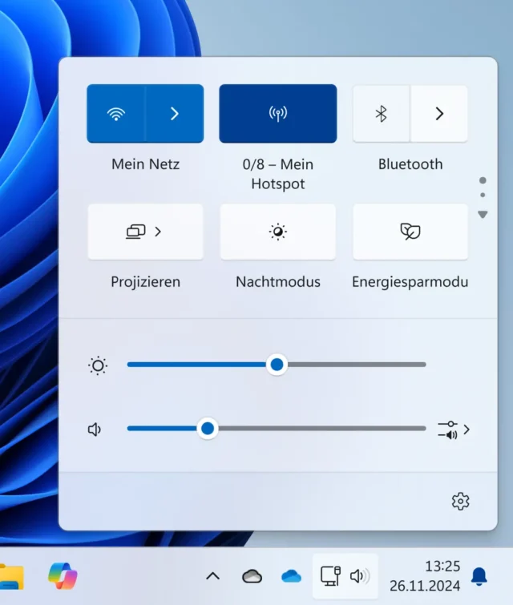Expand the Bluetooth devices arrow

point(439,114)
